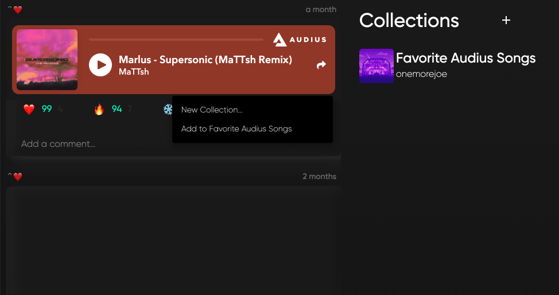Click the heart icon on the 2 months post
The height and width of the screenshot is (295, 559).
(18, 177)
